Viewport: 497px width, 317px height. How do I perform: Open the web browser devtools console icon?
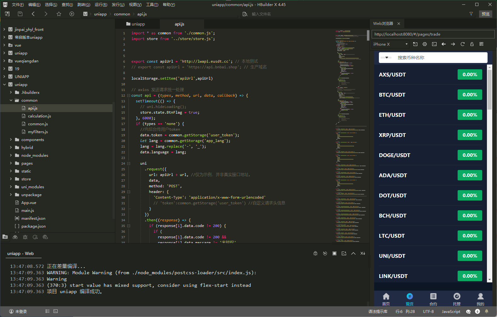(434, 44)
